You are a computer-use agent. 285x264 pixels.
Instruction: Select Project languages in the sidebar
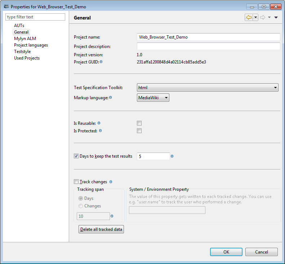pos(31,45)
